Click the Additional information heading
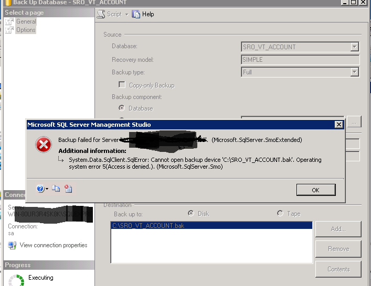The image size is (371, 286). pyautogui.click(x=92, y=151)
